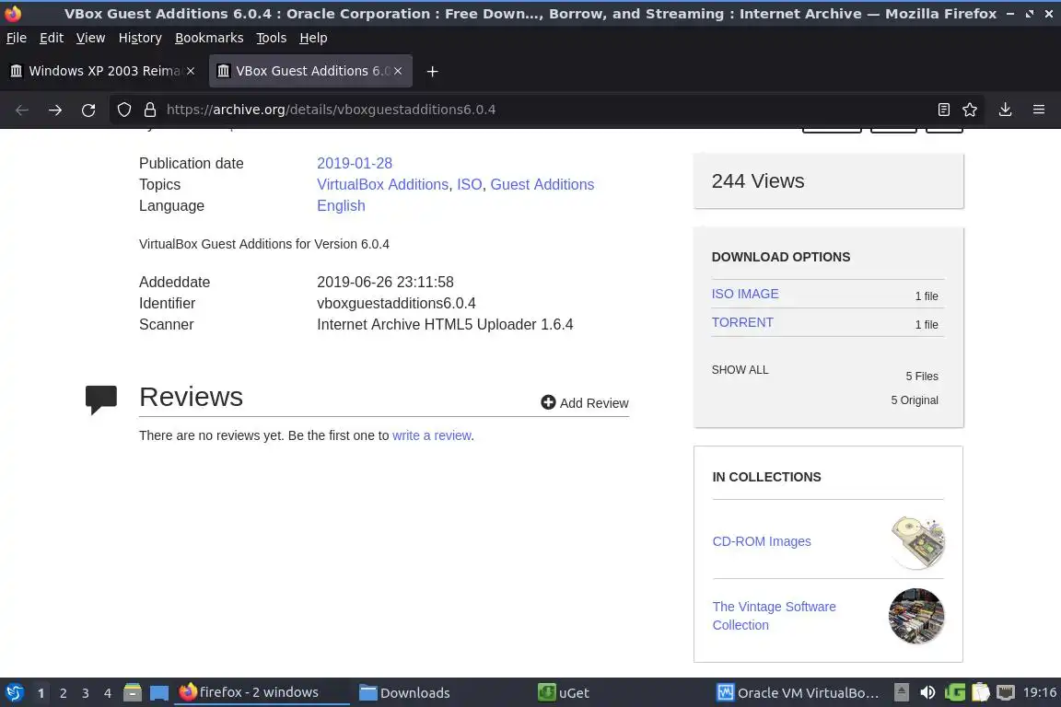Toggle reader view icon in address bar
This screenshot has width=1061, height=707.
pos(943,110)
